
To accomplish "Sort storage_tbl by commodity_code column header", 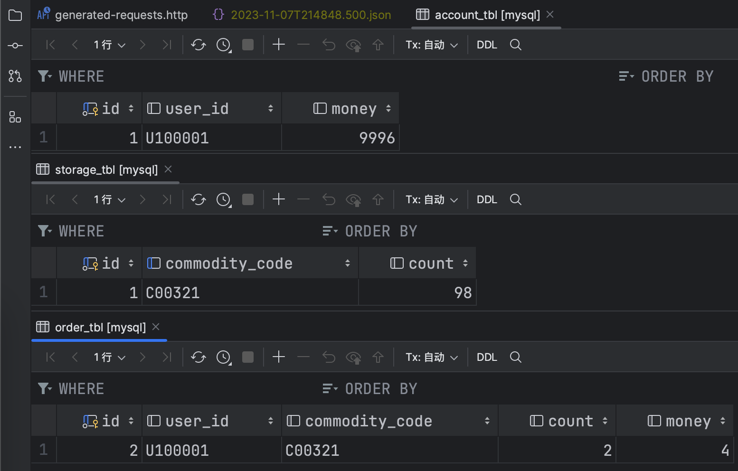I will pyautogui.click(x=250, y=264).
